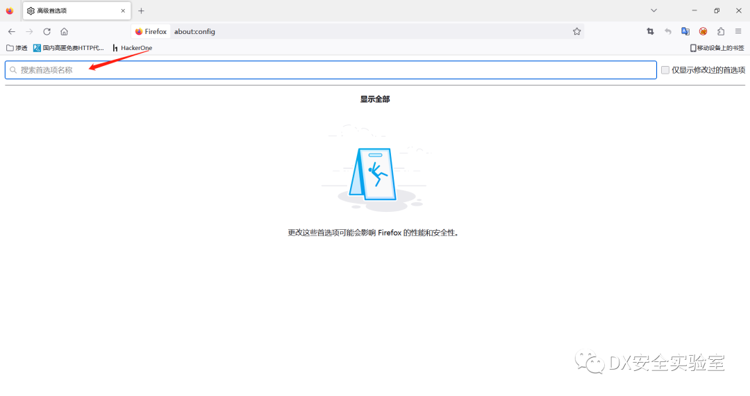Select the 高级首选项 tab
The width and height of the screenshot is (750, 396).
tap(69, 11)
